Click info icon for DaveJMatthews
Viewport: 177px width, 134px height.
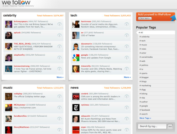59,130
